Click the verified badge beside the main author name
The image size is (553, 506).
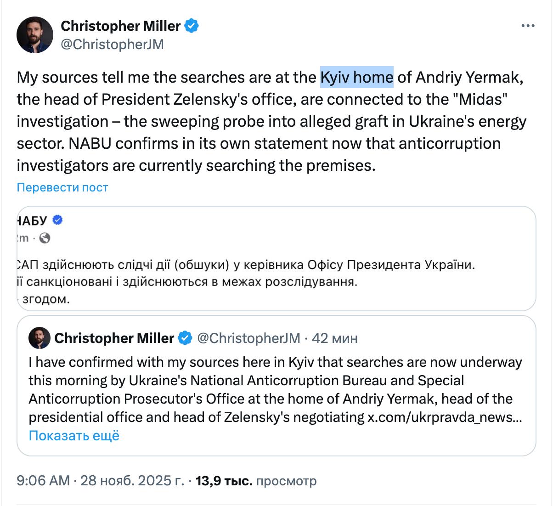[192, 26]
